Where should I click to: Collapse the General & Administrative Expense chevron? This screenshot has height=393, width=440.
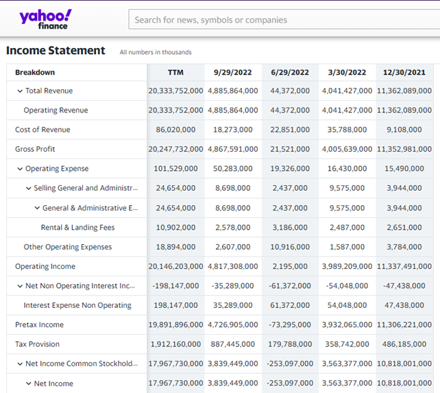(x=37, y=208)
